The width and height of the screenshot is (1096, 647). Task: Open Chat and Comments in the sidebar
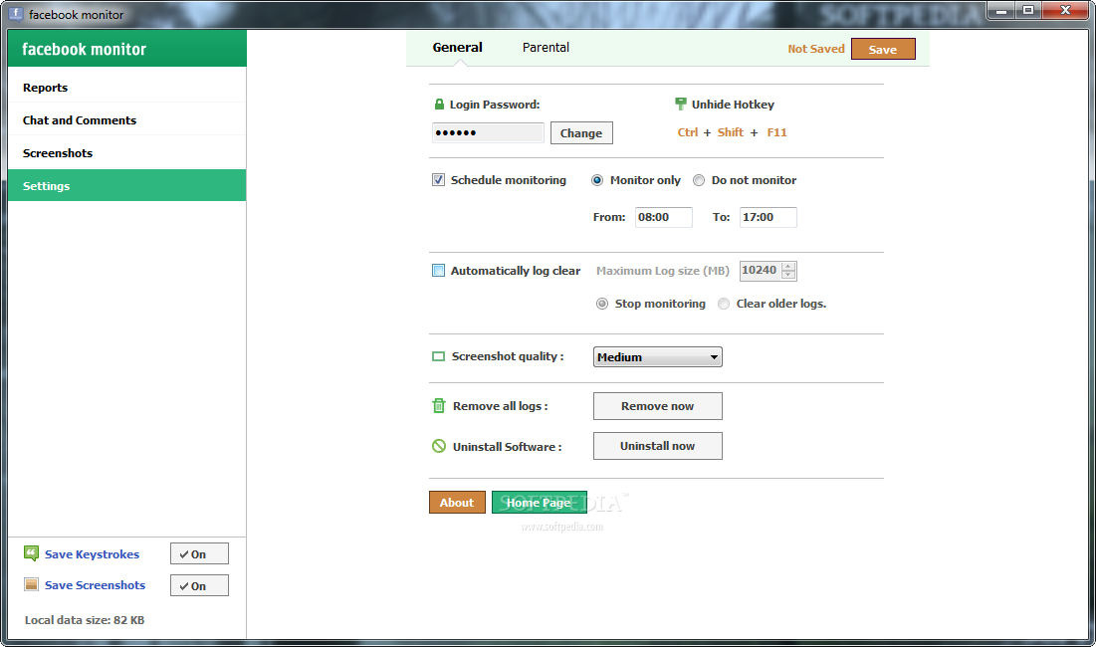tap(126, 120)
